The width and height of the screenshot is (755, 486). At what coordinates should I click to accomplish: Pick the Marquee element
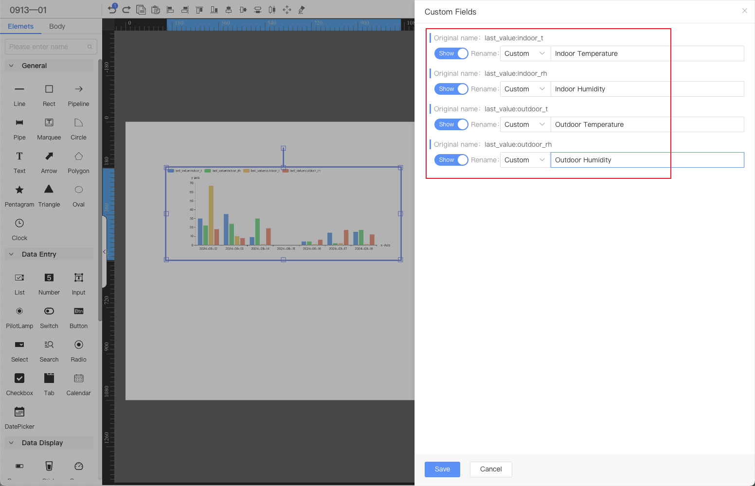pos(49,123)
